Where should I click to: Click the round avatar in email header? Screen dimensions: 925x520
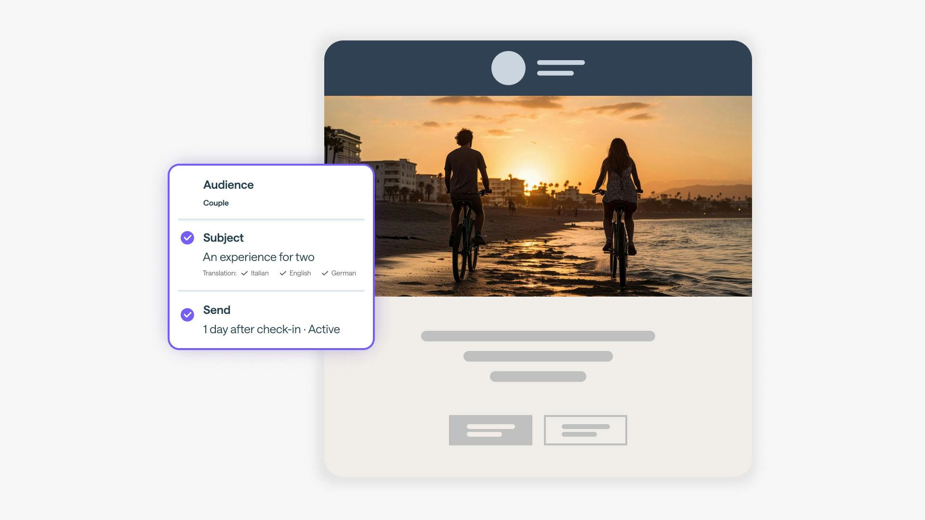coord(508,68)
